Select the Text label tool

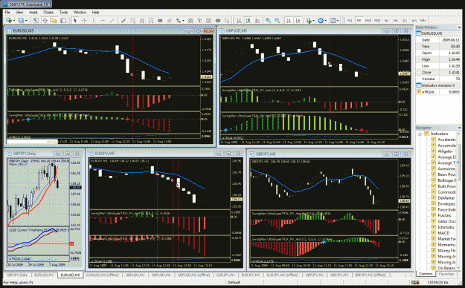[x=199, y=21]
